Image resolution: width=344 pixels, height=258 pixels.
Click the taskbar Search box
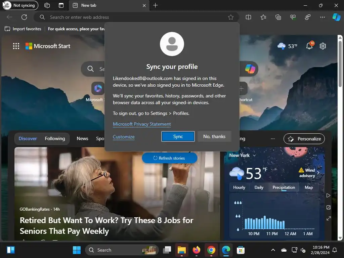[x=122, y=250]
